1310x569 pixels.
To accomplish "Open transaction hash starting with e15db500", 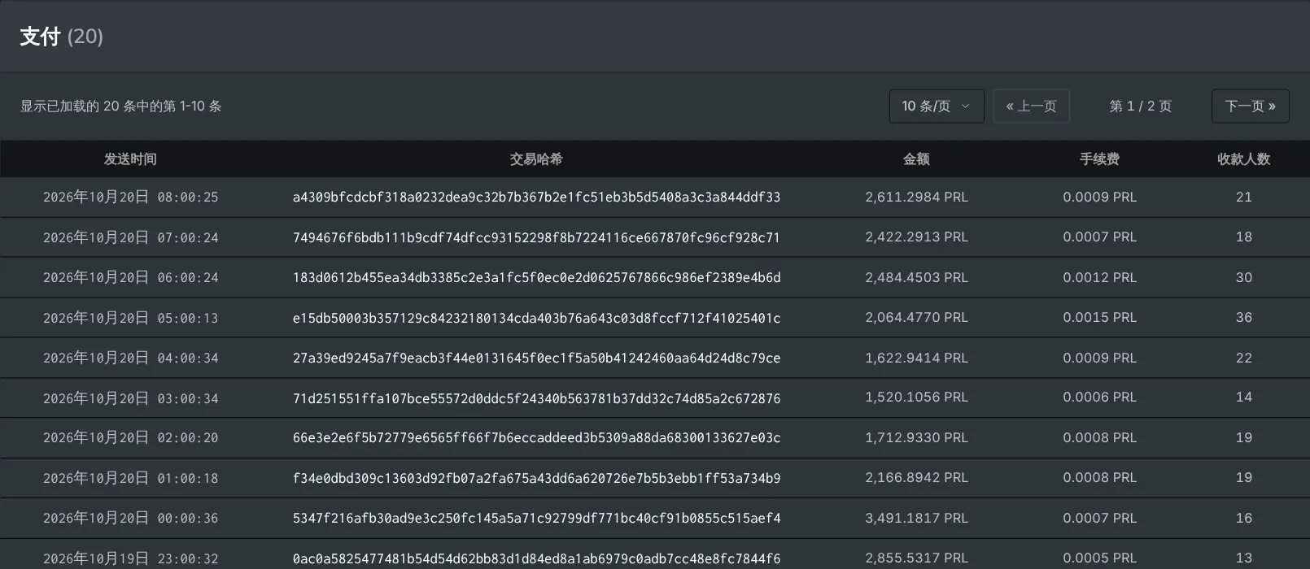I will coord(536,318).
